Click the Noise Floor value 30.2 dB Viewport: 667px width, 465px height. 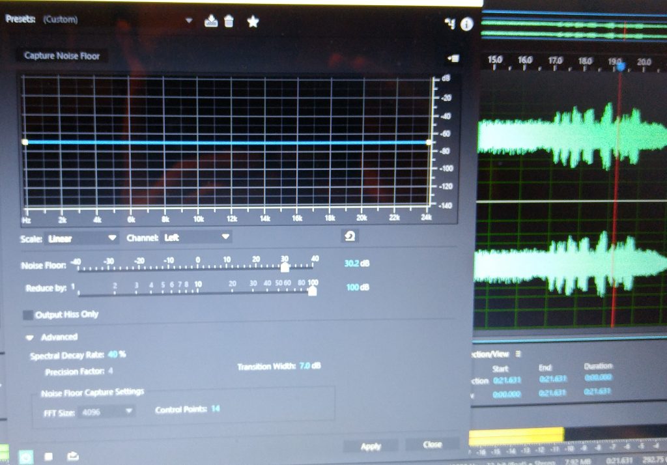357,263
